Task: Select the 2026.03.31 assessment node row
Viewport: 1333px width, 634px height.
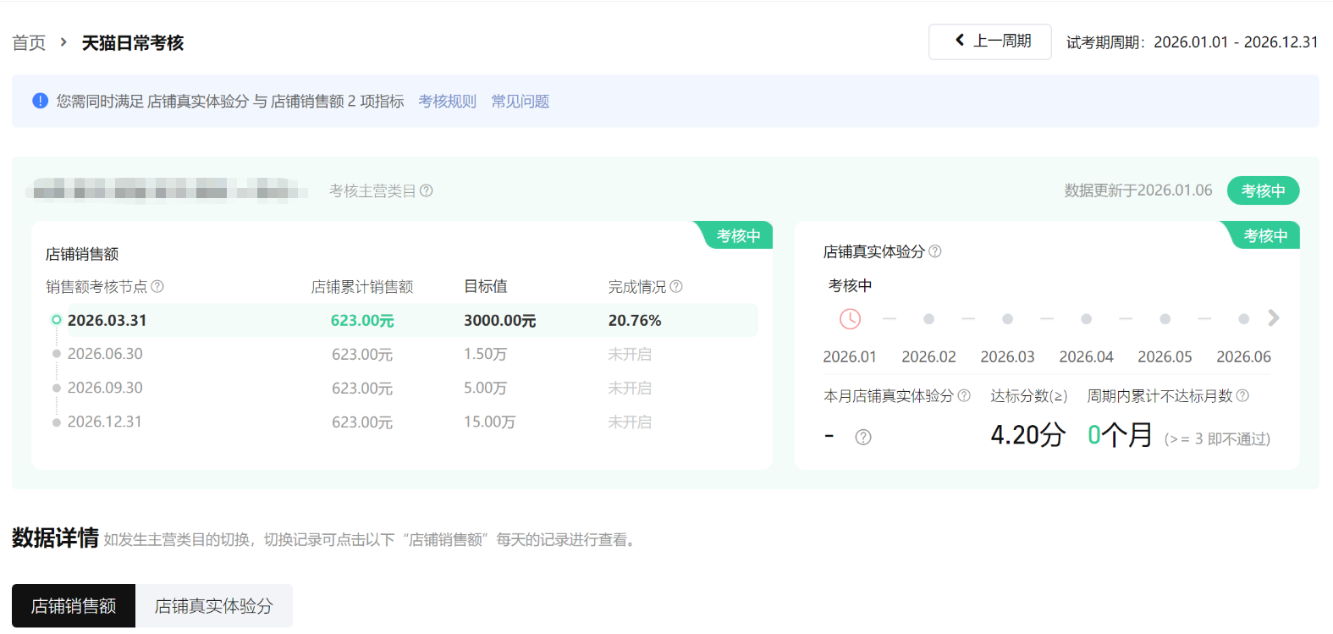Action: point(107,321)
